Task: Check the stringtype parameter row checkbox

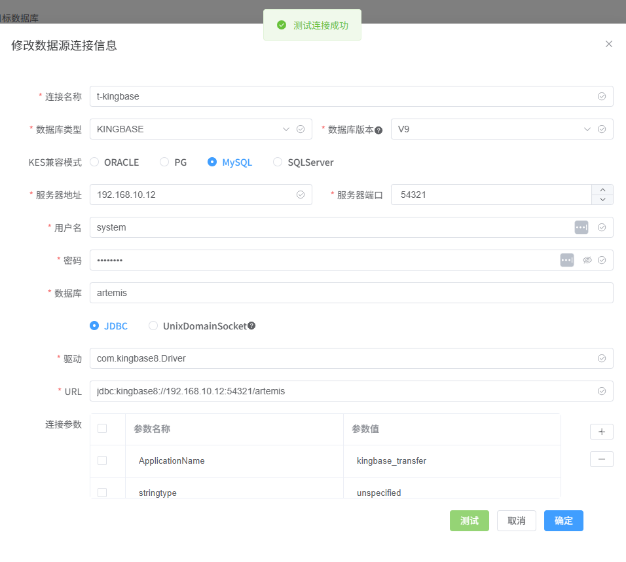Action: click(102, 493)
